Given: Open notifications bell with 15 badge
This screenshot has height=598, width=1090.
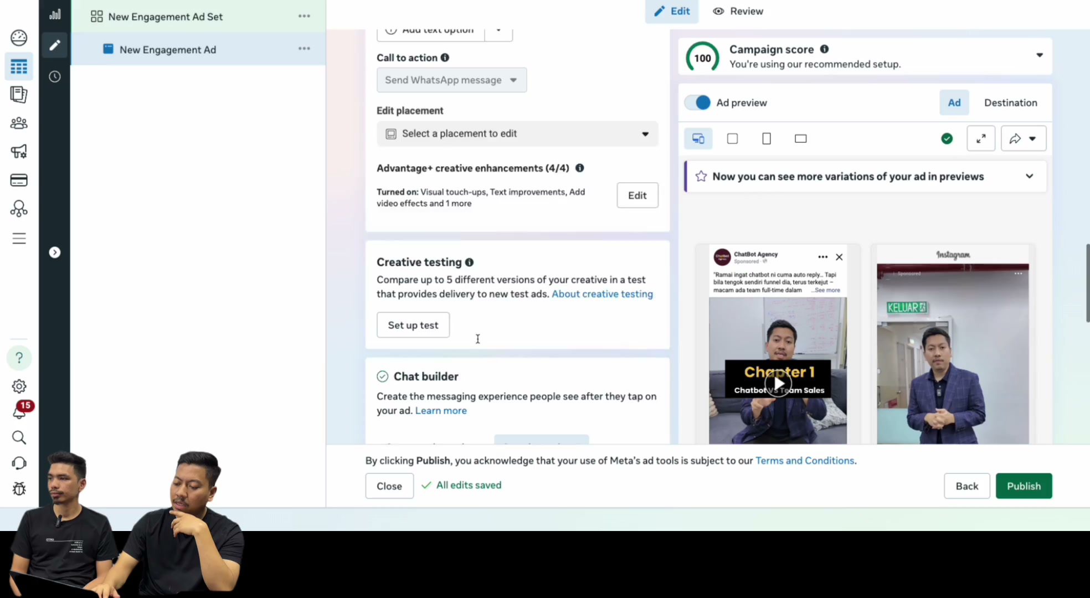Looking at the screenshot, I should [21, 410].
